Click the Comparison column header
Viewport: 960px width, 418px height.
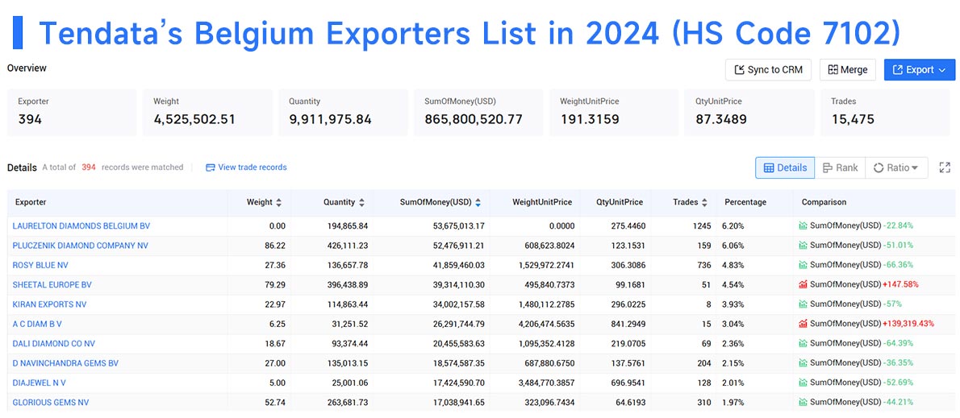(x=824, y=202)
